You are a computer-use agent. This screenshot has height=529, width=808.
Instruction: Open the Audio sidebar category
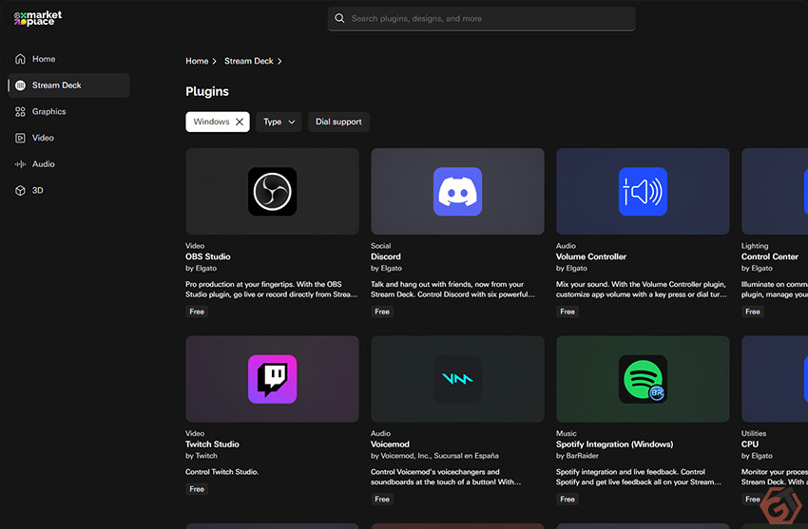(44, 164)
